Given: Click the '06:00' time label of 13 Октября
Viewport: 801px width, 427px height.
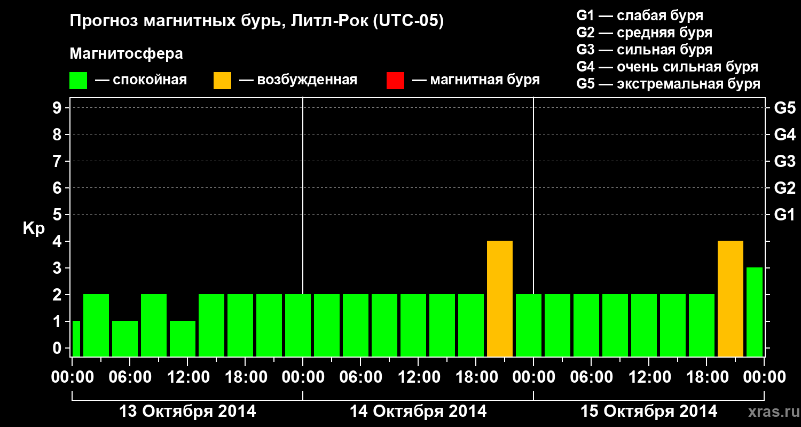Looking at the screenshot, I should [x=130, y=377].
